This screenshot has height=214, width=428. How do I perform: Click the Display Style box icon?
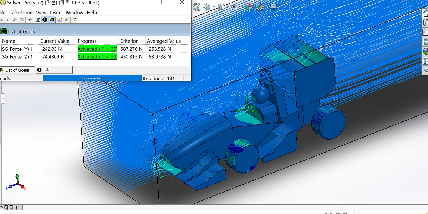[221, 7]
